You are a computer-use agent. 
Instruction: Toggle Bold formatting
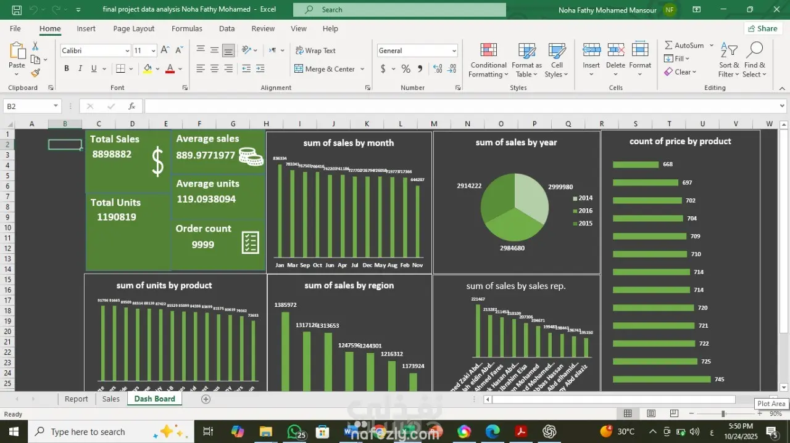[x=67, y=69]
